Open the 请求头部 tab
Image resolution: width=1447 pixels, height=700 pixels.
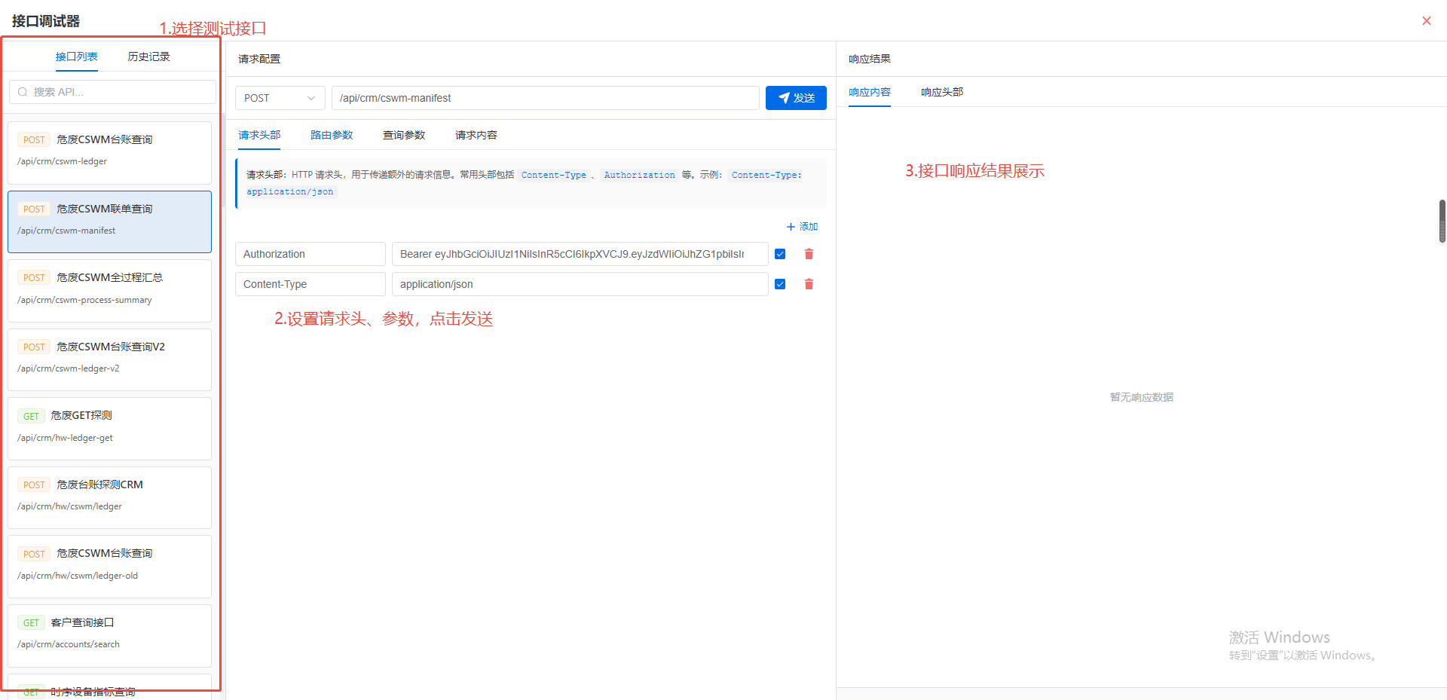[259, 135]
